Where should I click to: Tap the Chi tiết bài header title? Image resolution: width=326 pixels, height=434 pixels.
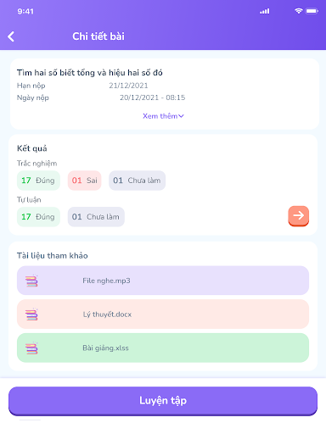[98, 36]
